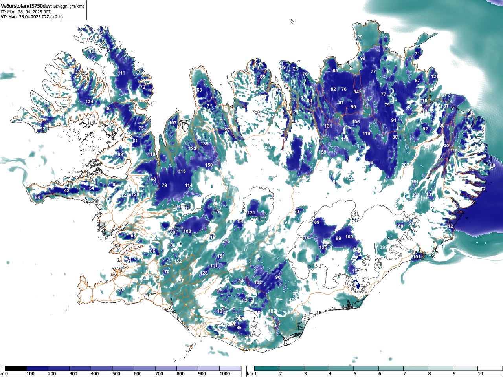Click the visibility value 276 on the map

[x=226, y=241]
